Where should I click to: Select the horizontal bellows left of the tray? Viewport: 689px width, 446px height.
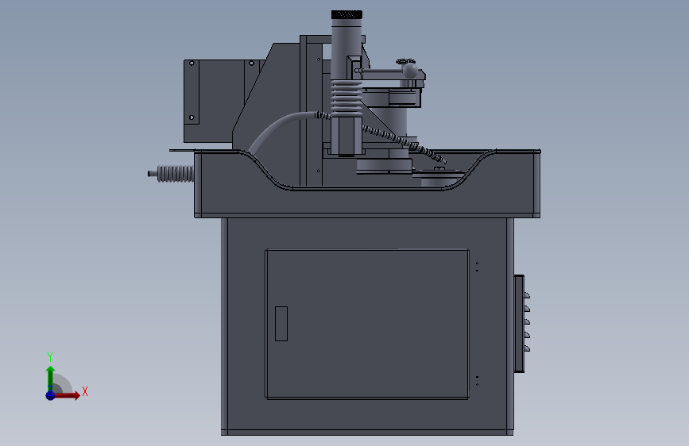(x=175, y=173)
